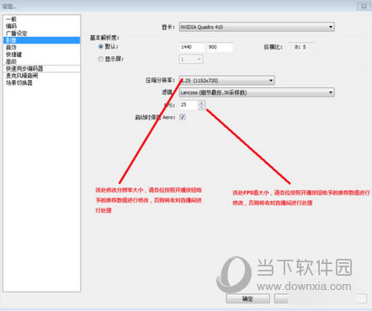Viewport: 372px width, 311px height.
Task: Select 场景切换器 in the sidebar
Action: tap(19, 82)
